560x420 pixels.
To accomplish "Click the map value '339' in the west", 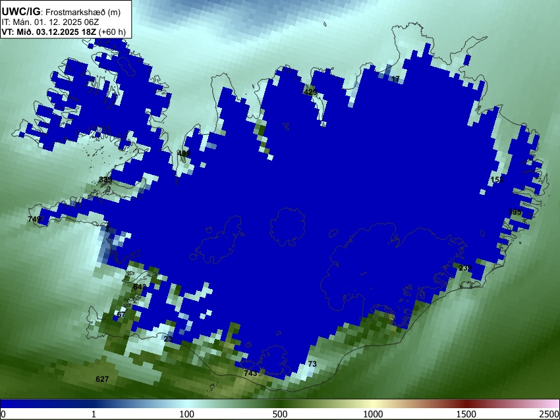I will pyautogui.click(x=105, y=180).
